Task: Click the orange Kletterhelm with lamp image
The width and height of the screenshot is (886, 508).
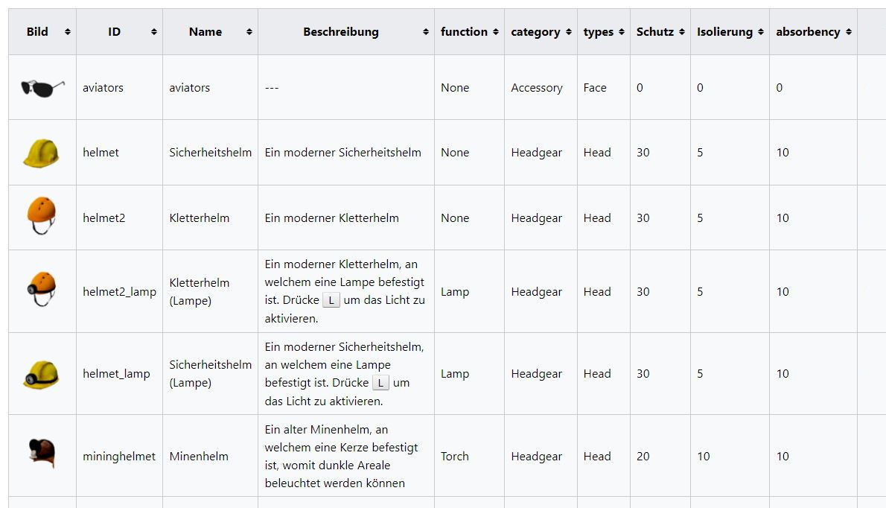Action: 41,290
